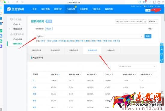The width and height of the screenshot is (165, 111).
Task: Click the browser mail icon with badge
Action: coord(145,2)
